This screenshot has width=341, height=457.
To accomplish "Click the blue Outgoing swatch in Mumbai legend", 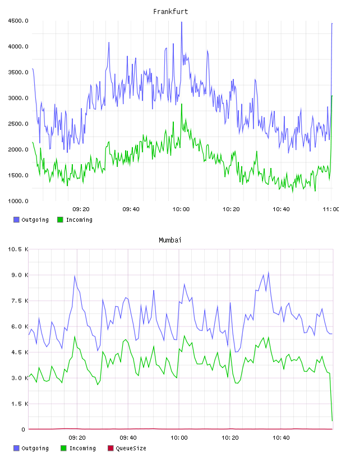I will click(16, 448).
